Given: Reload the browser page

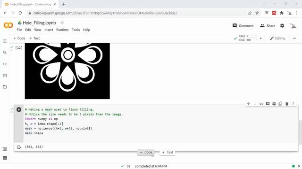Looking at the screenshot, I should (x=20, y=13).
